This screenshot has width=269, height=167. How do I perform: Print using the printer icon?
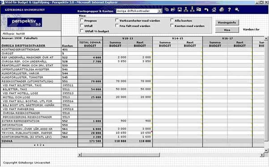[x=222, y=9]
